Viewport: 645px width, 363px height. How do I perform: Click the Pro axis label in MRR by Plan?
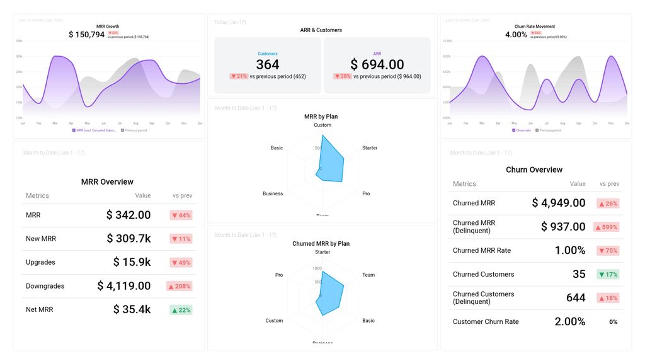click(366, 193)
